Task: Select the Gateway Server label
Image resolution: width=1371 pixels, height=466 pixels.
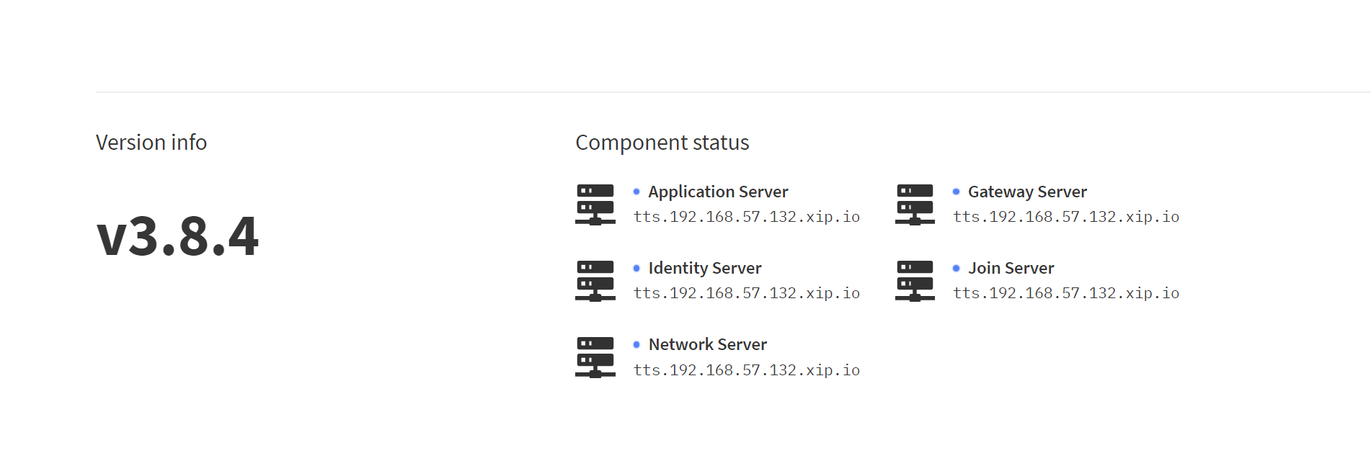Action: [1027, 192]
